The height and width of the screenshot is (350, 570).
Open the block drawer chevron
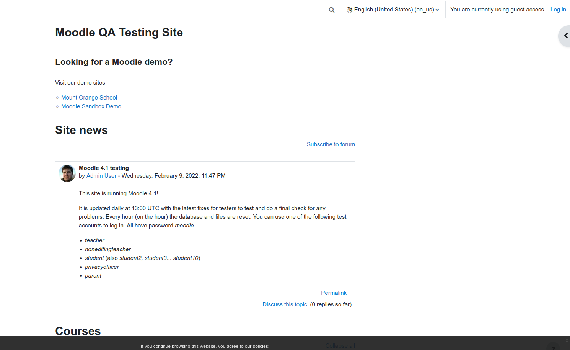pyautogui.click(x=565, y=36)
